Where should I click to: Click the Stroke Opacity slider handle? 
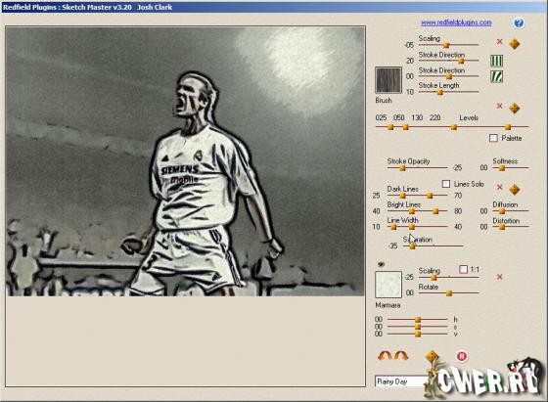coord(402,168)
